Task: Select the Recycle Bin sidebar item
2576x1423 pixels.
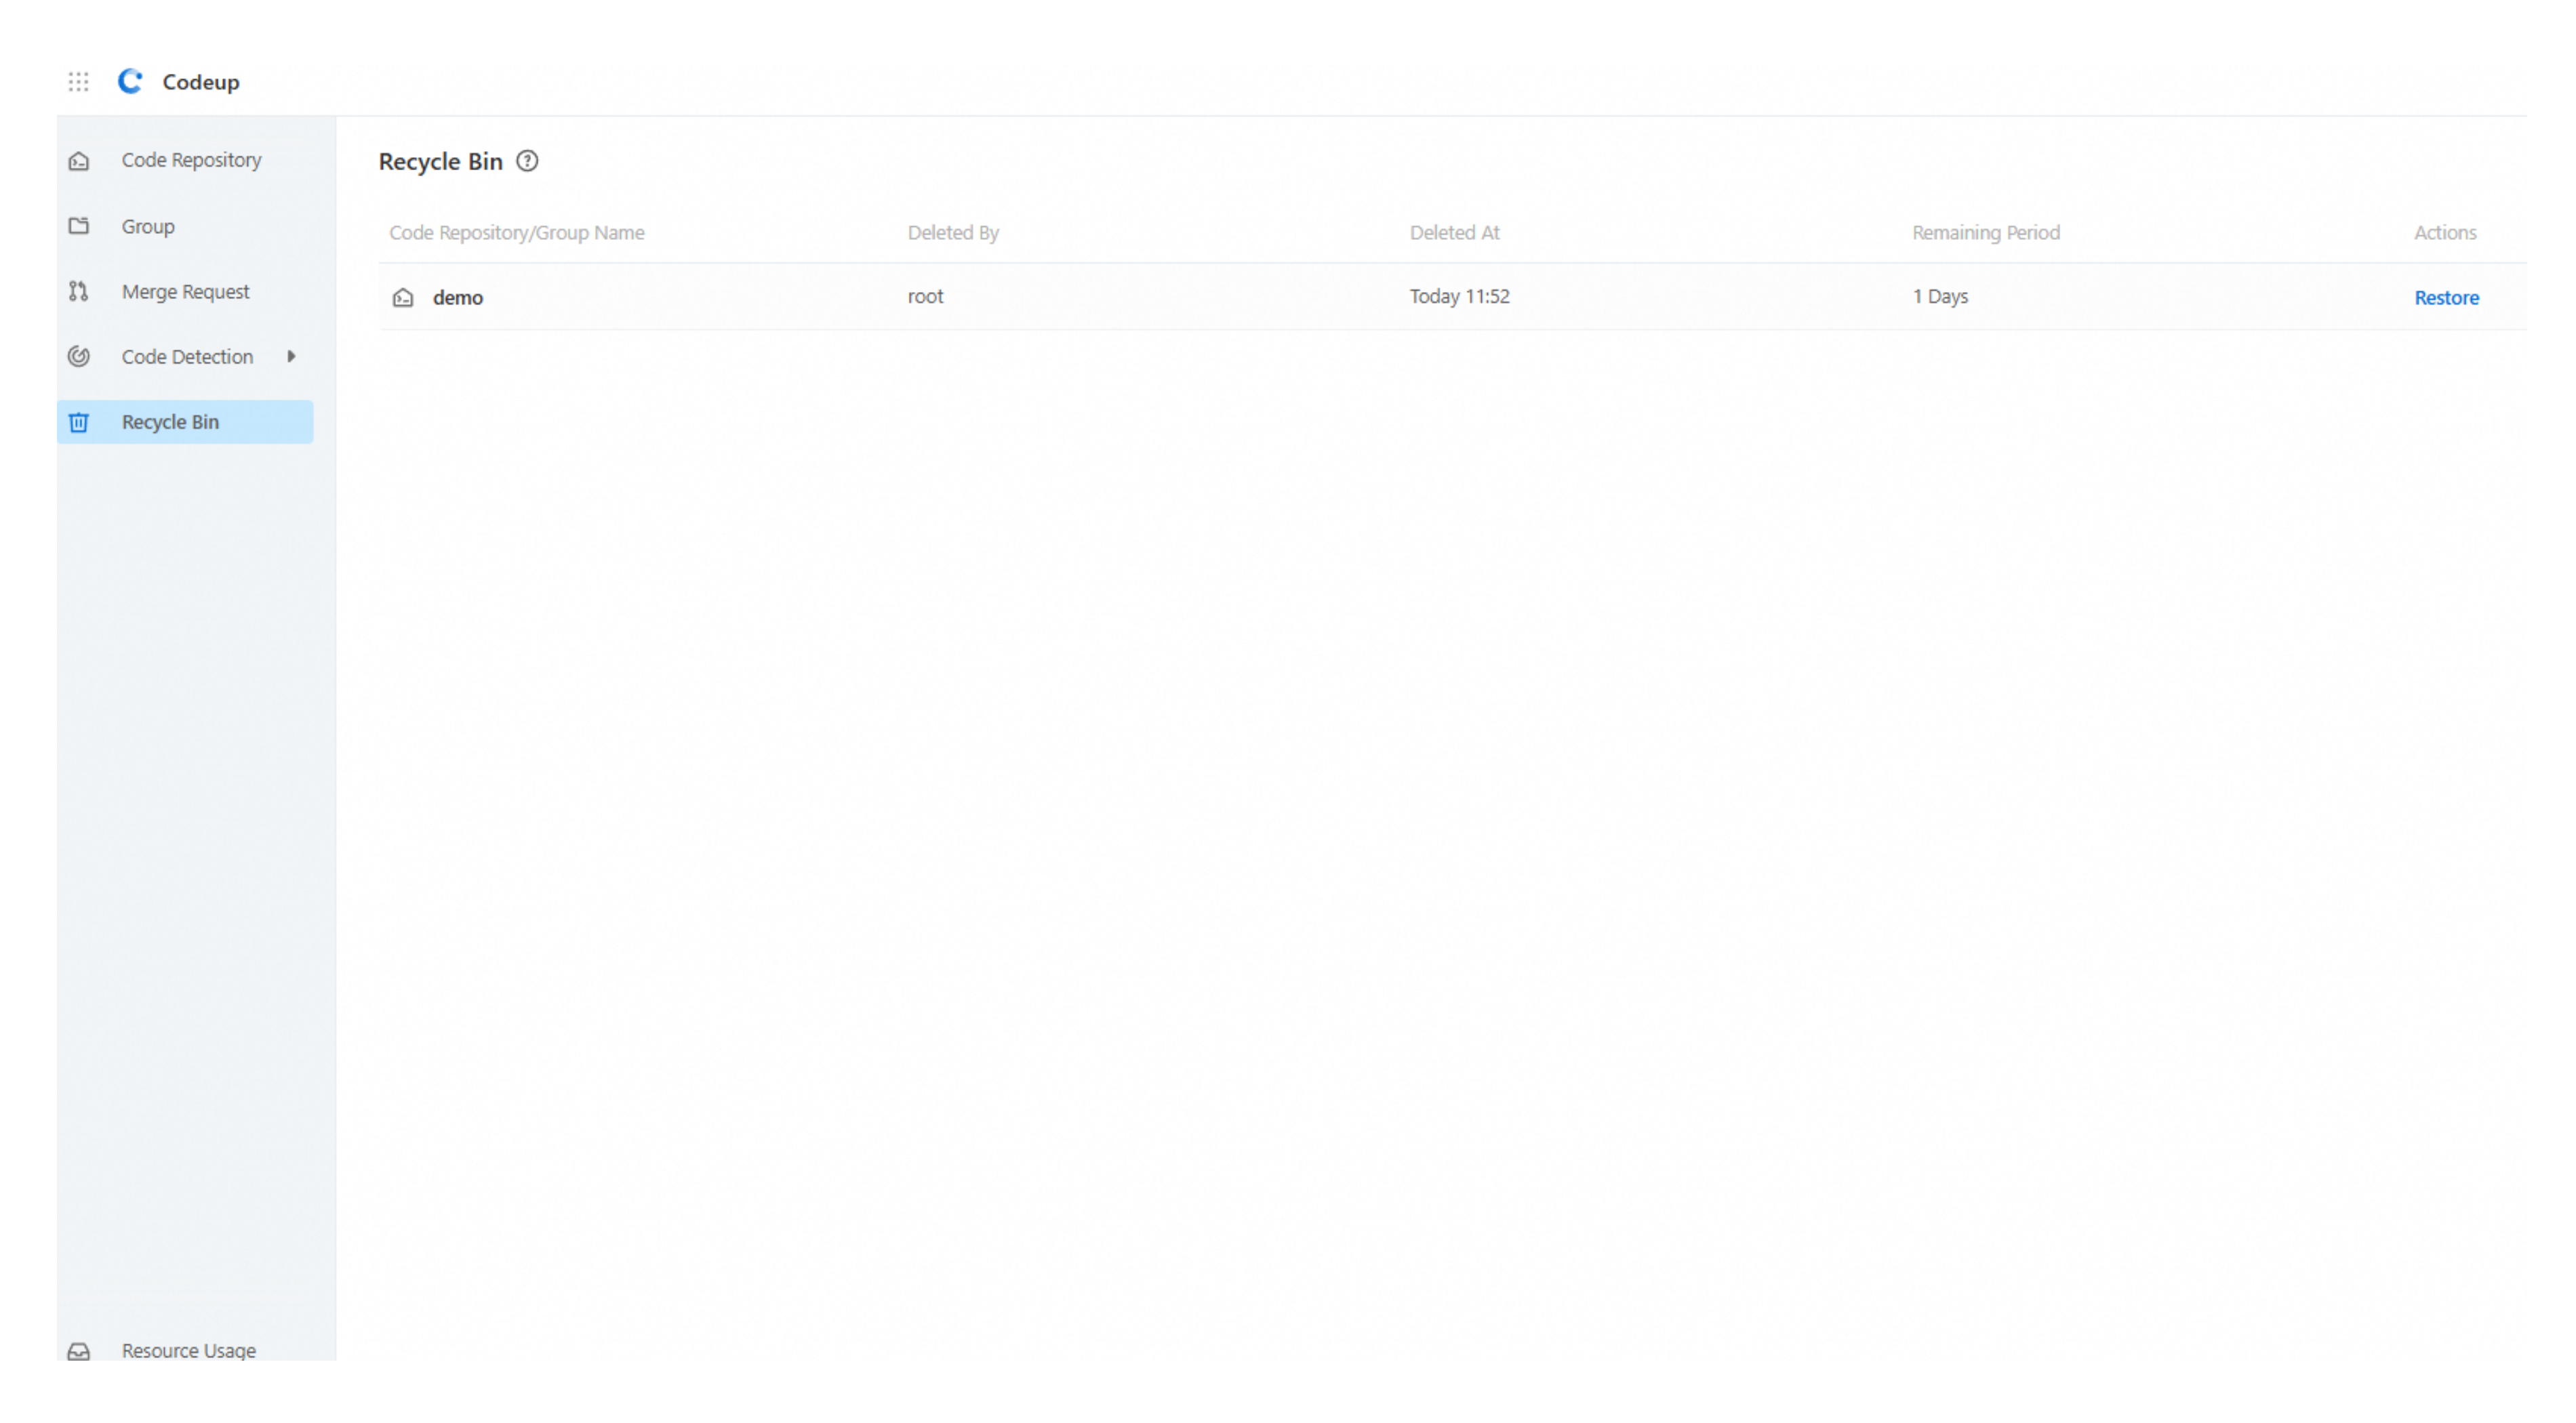Action: pyautogui.click(x=170, y=421)
